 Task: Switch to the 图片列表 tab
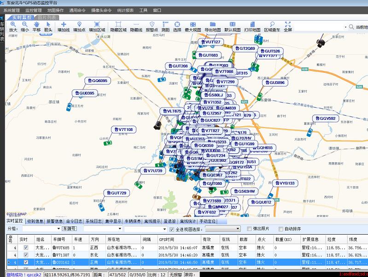point(47,18)
